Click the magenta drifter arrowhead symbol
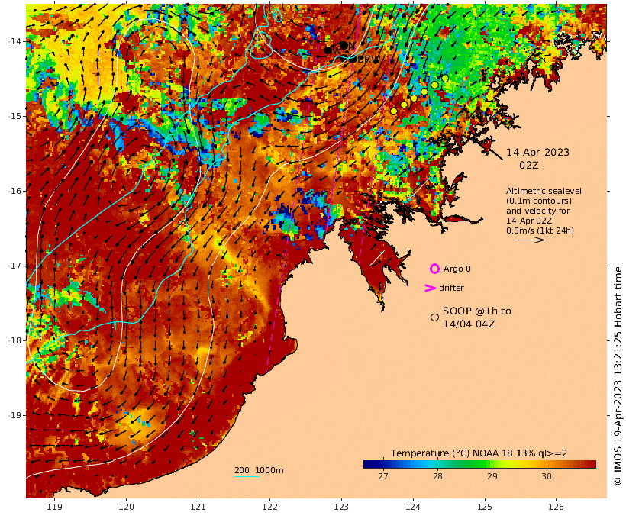Viewport: 626px width, 519px height. point(430,288)
